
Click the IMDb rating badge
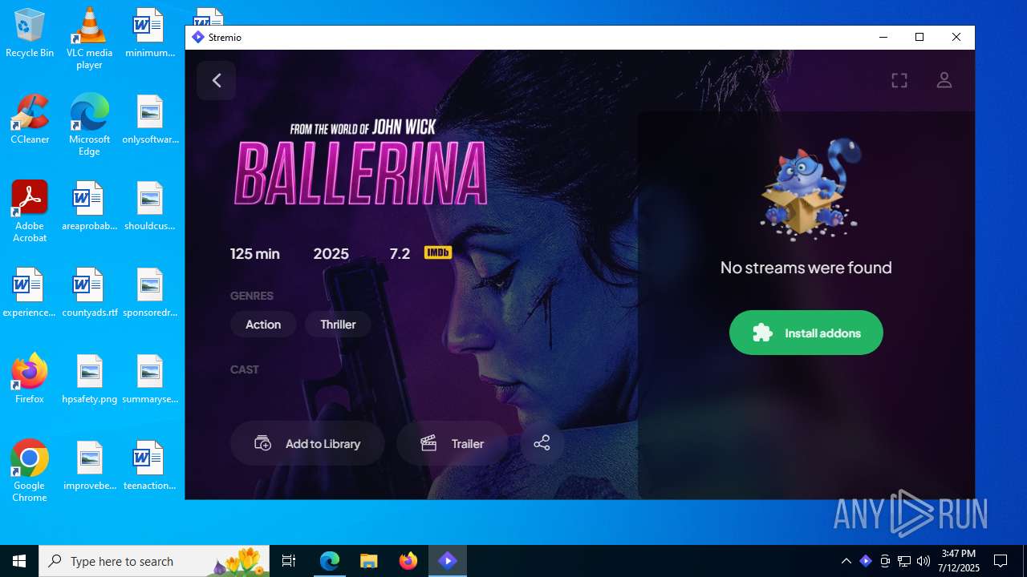pos(437,253)
